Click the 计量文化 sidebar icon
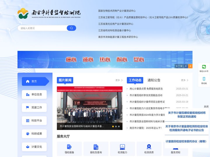Screen dimensions: 210x157 (x=28, y=147)
